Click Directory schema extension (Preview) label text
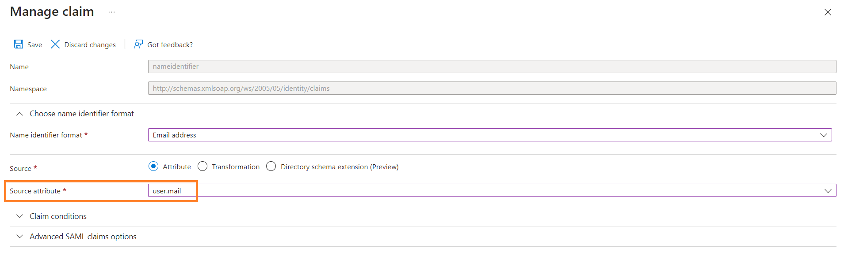 coord(340,167)
